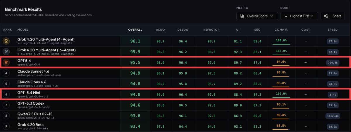Click the silver medal rank icon for Grok 16-Agent
Viewport: 351px width, 132px height.
click(6, 52)
